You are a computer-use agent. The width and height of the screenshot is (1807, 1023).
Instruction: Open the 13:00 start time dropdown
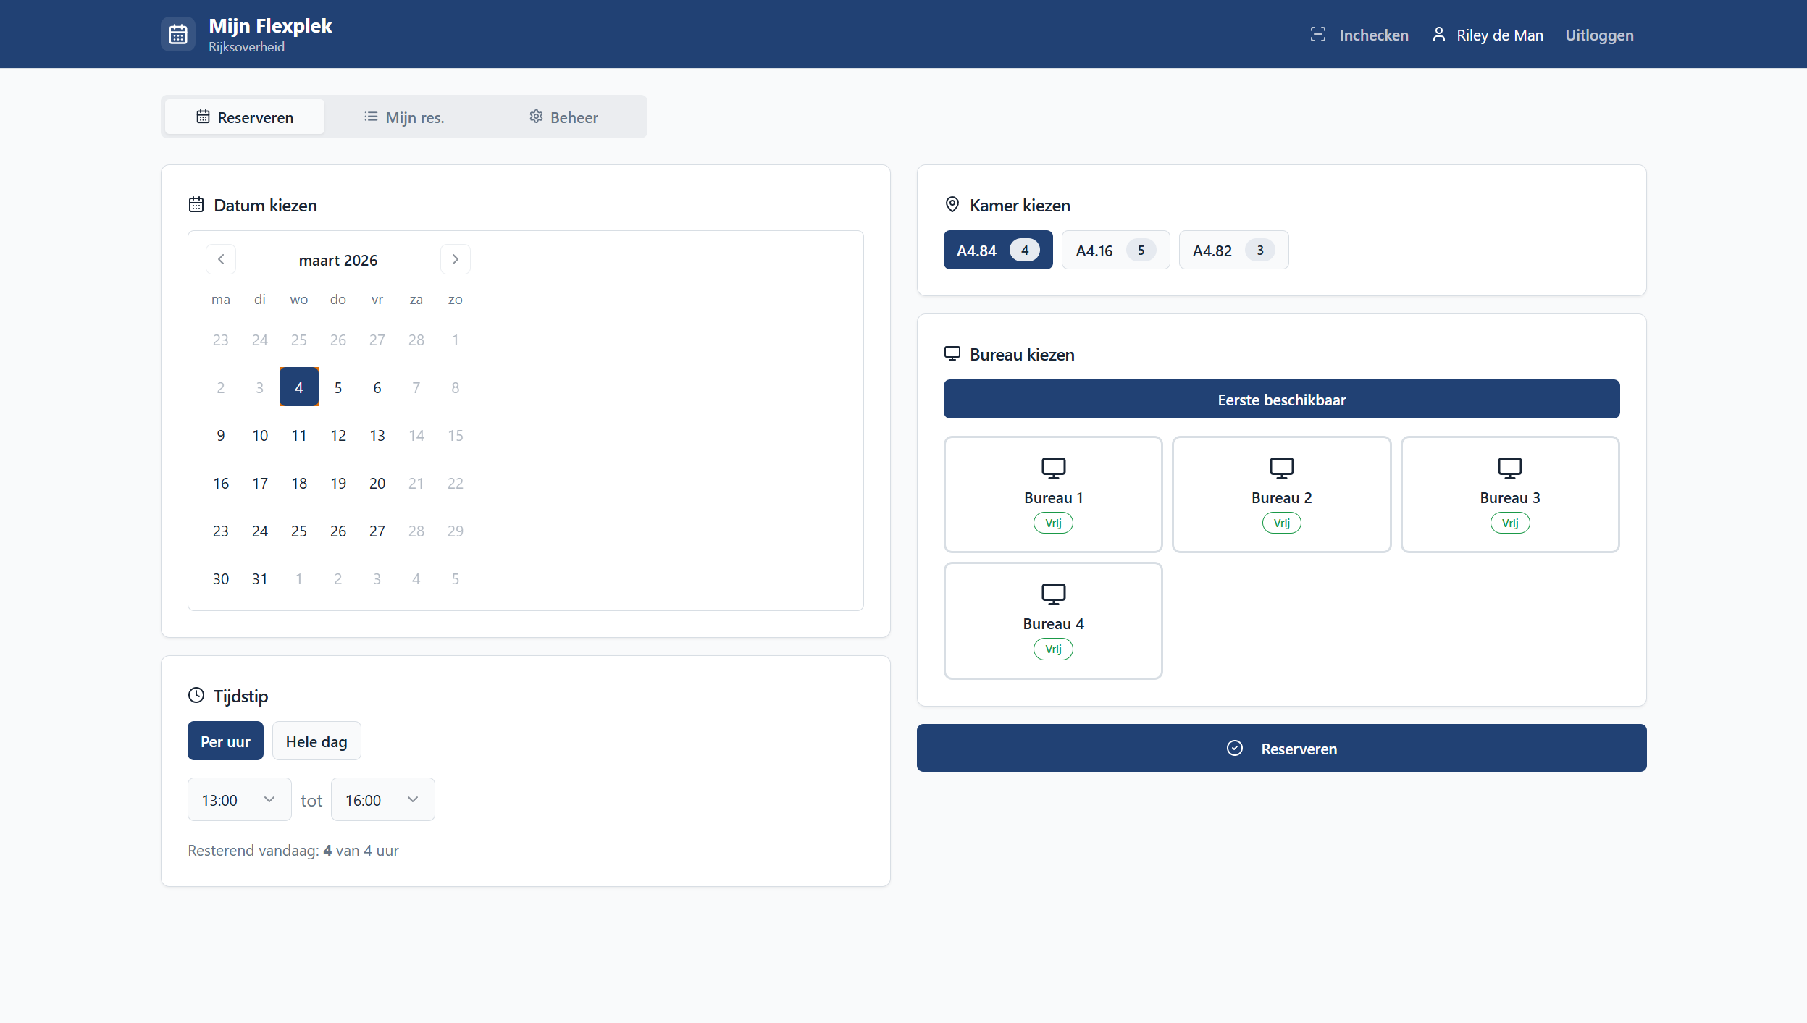(x=239, y=800)
